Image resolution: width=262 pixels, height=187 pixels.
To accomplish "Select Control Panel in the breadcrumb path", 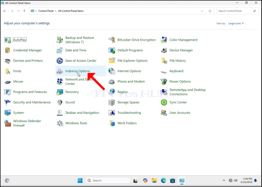I will point(46,11).
